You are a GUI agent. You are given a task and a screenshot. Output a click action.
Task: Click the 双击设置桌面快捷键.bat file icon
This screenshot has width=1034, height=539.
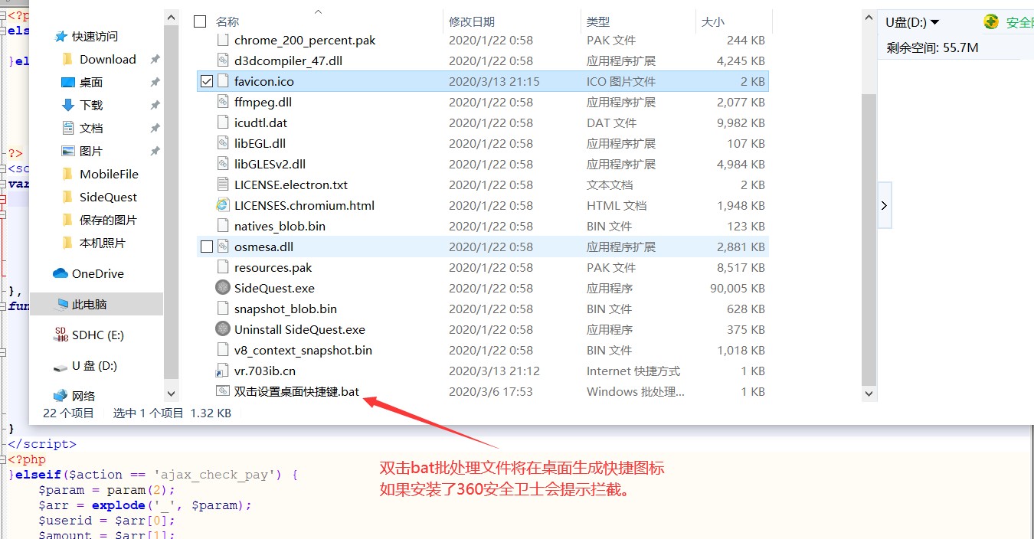[x=222, y=391]
